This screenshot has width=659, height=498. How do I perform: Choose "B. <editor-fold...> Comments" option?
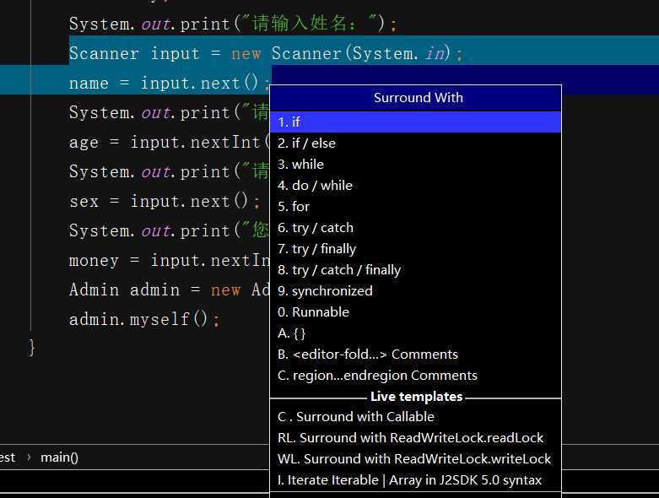[415, 355]
